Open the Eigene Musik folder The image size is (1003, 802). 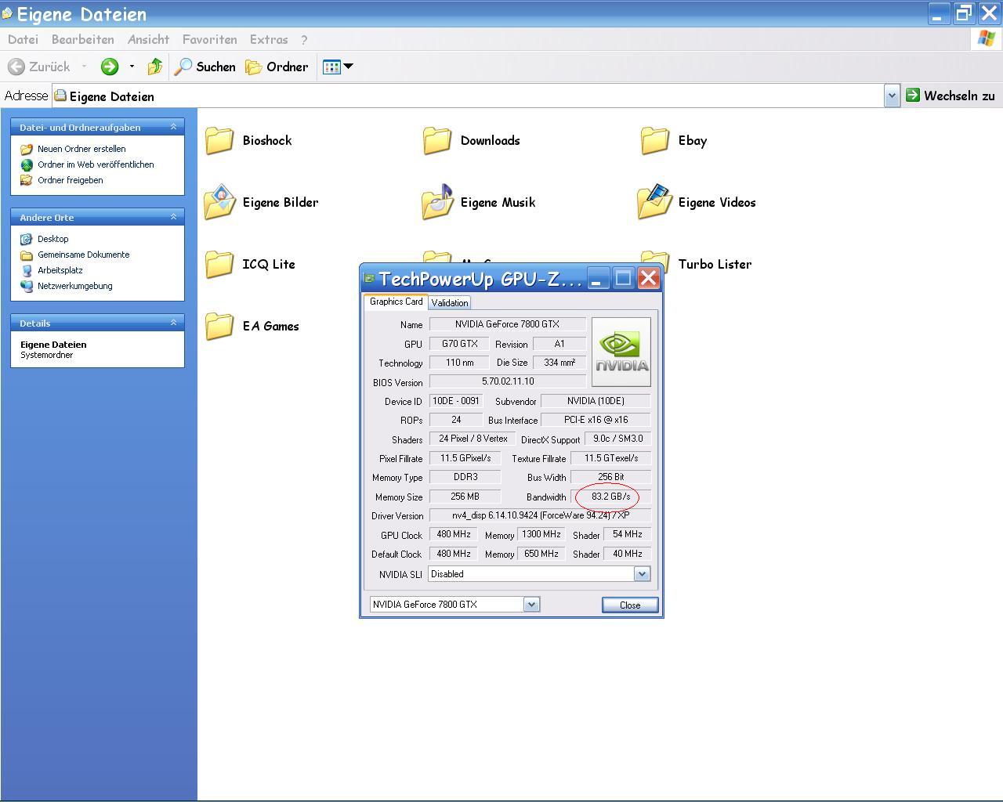479,203
